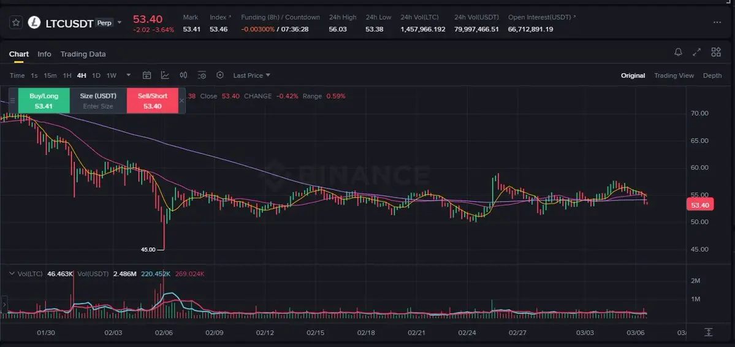Click the Size (USDT) input field
This screenshot has height=347, width=735.
(98, 101)
